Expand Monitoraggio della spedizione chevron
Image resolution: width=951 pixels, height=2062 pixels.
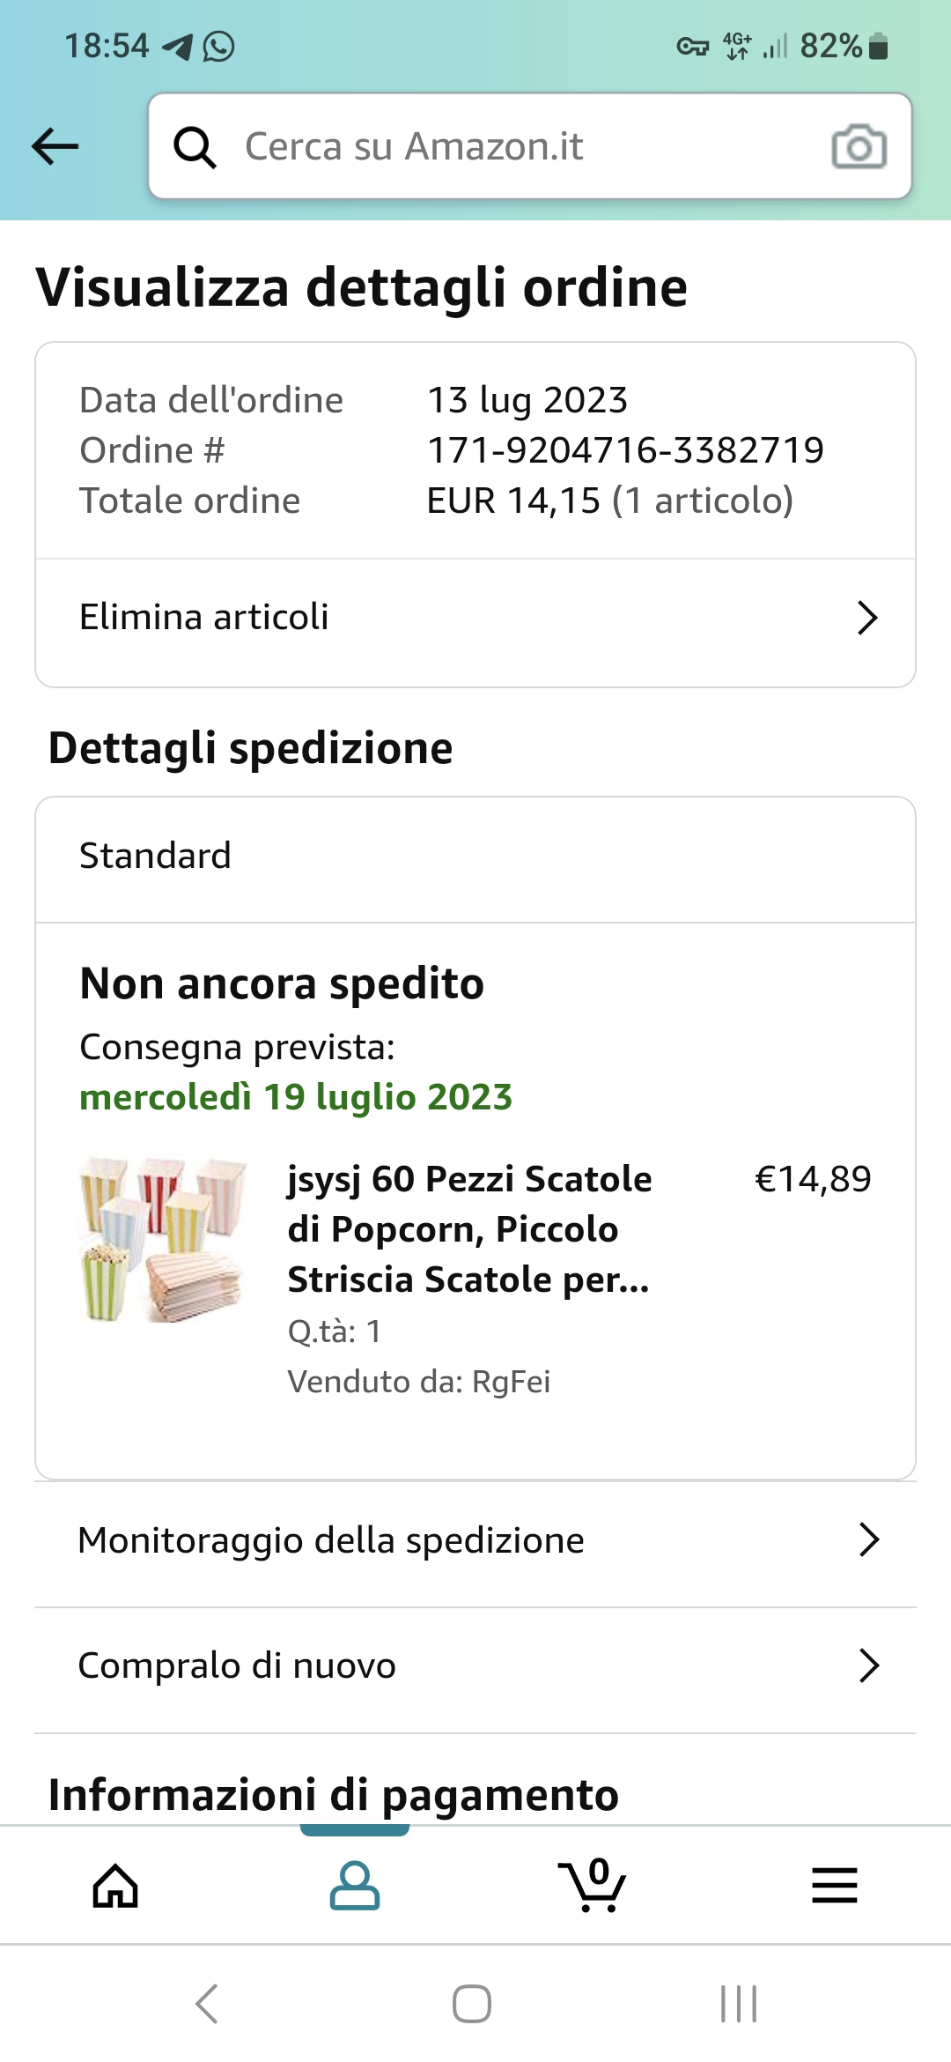click(x=868, y=1540)
